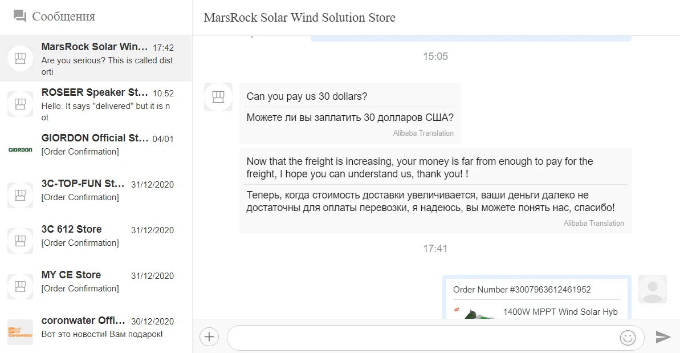
Task: Click the product thumbnail in order card
Action: click(x=475, y=313)
